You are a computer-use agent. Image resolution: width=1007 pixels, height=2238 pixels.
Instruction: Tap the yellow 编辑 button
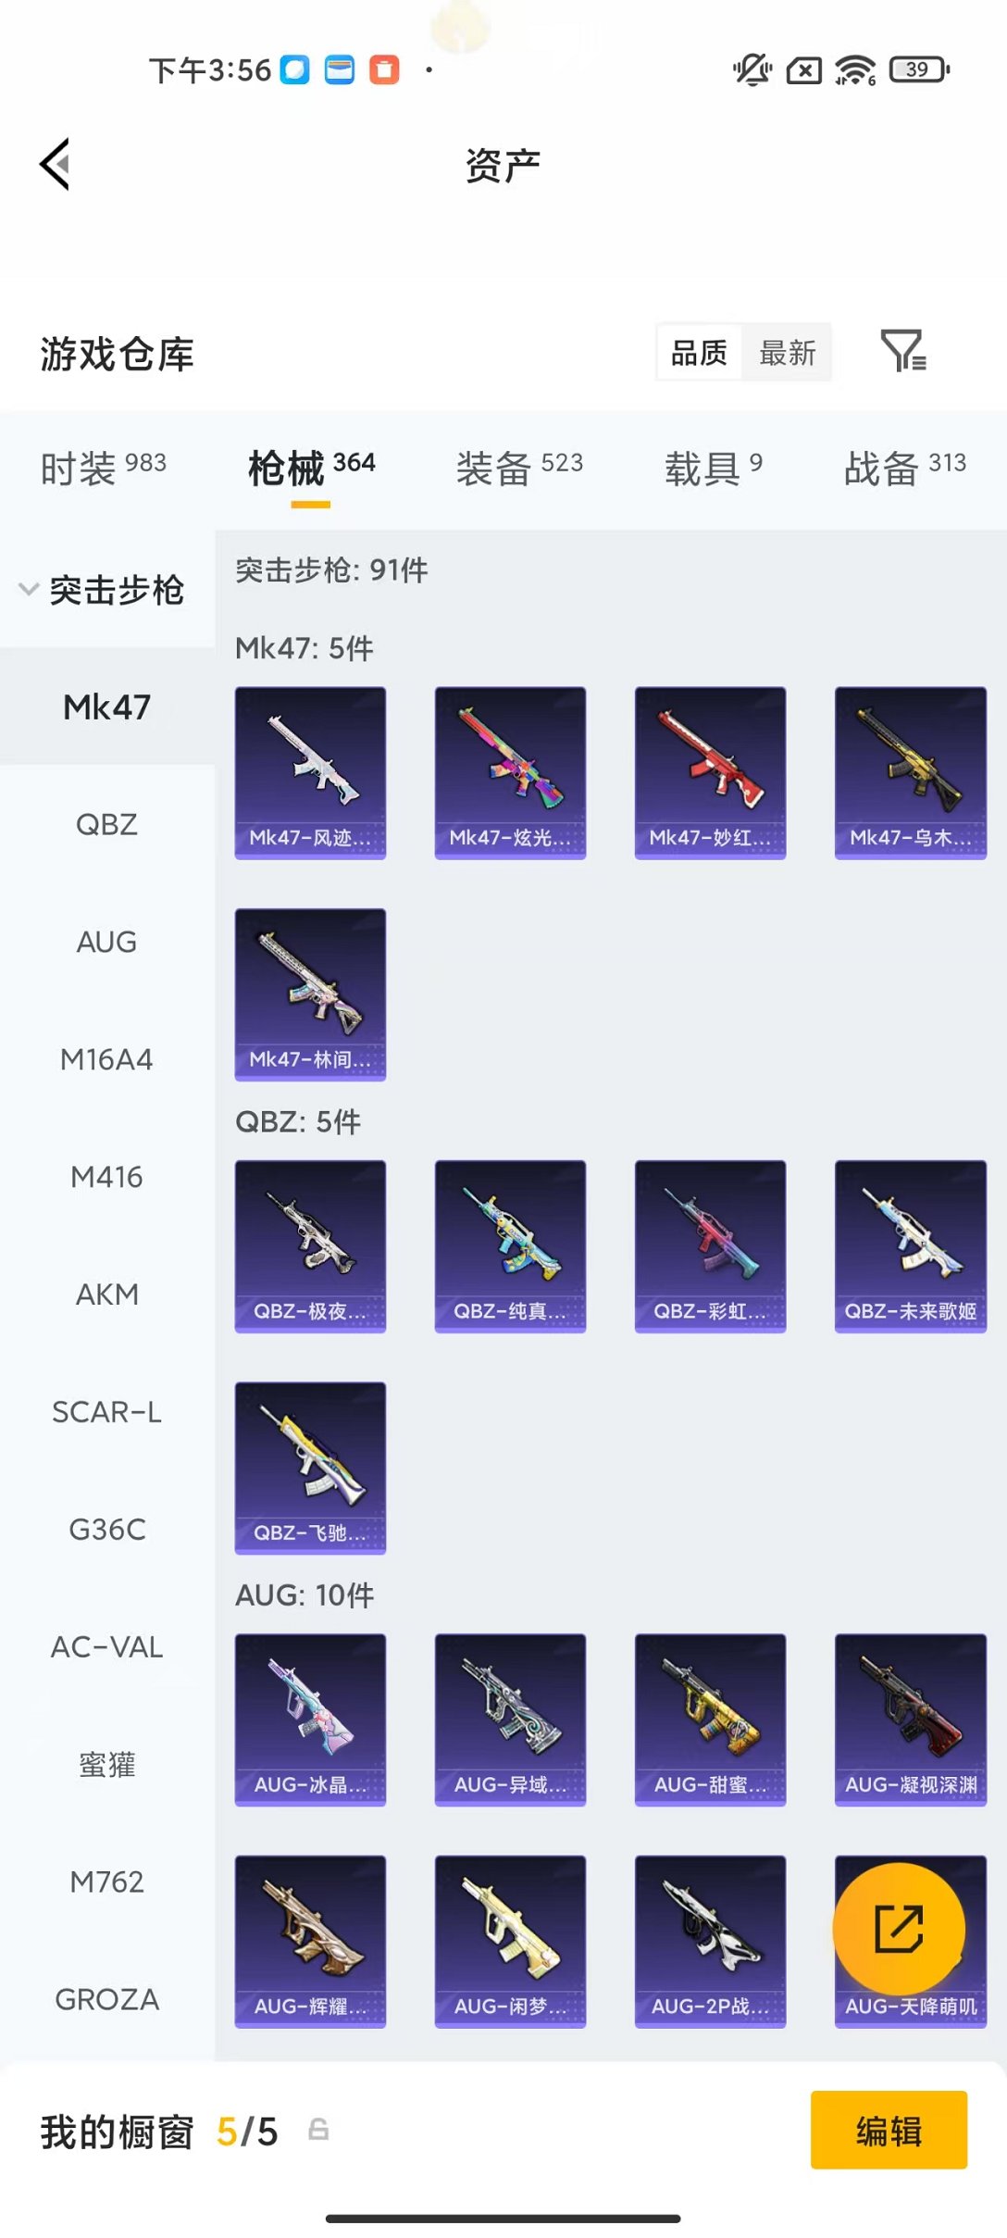[889, 2130]
